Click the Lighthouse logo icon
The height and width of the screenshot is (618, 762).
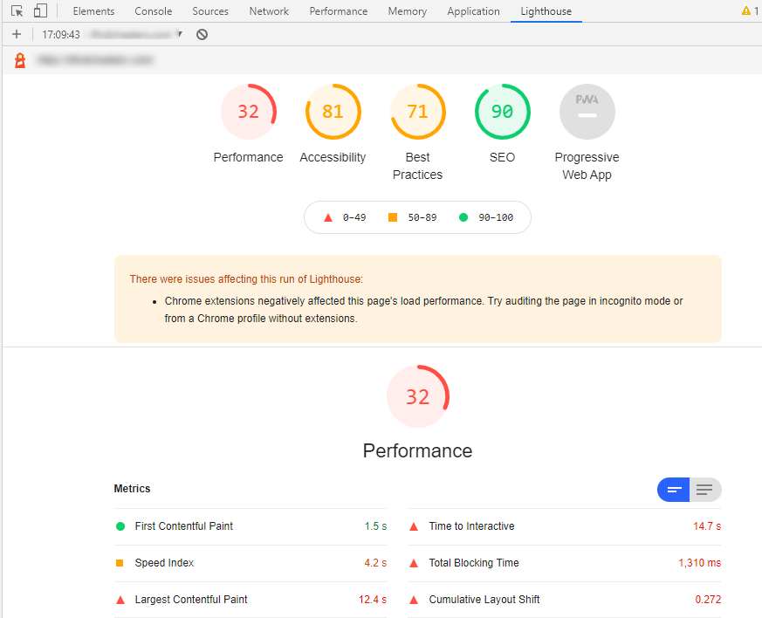[20, 59]
